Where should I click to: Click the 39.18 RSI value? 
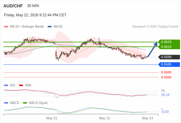(x=165, y=95)
